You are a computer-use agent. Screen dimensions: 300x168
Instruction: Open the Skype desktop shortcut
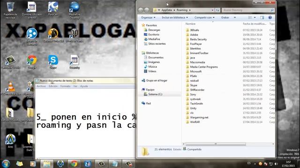53,62
